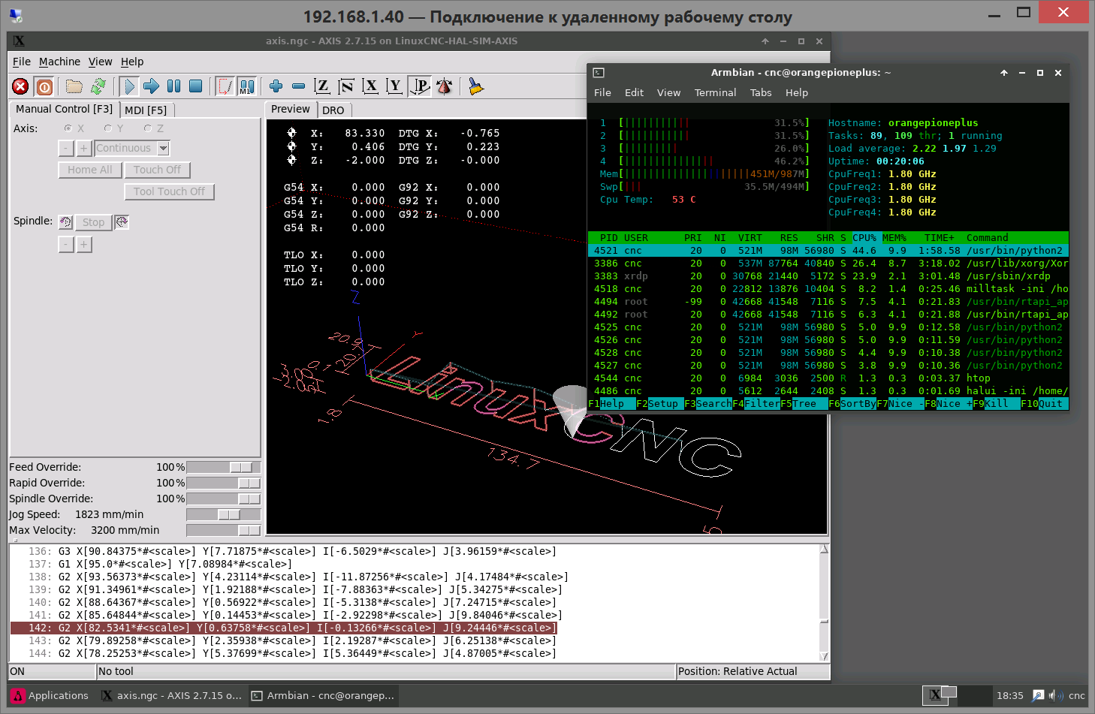
Task: Clear live plot with broom icon
Action: point(475,86)
